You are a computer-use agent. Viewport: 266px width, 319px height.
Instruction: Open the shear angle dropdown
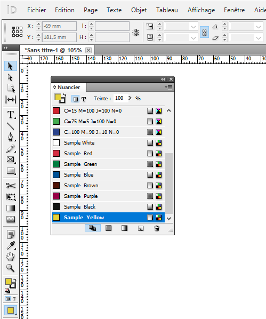coord(259,38)
